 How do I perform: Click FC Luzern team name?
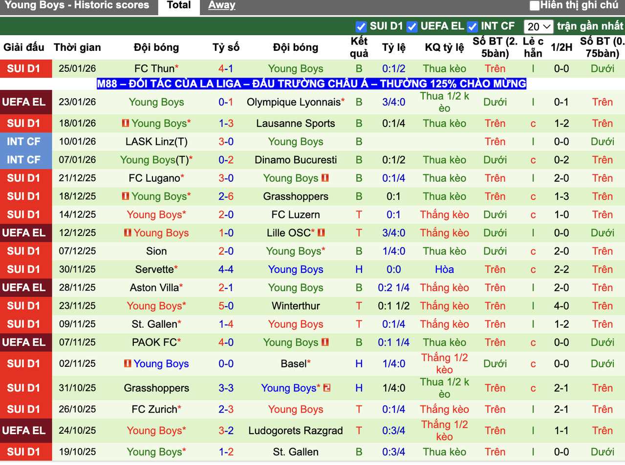296,215
